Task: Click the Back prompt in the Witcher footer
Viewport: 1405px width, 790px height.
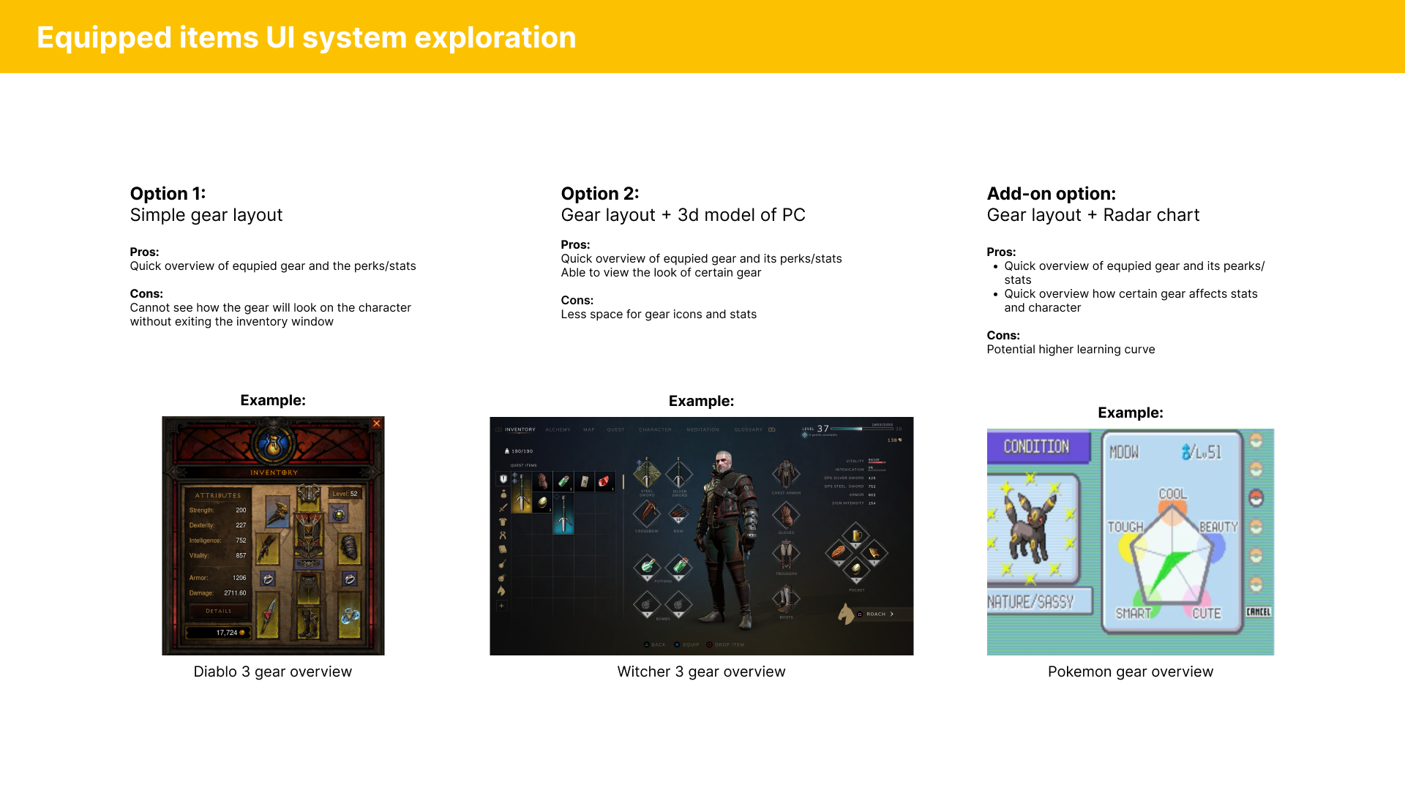Action: (x=655, y=645)
